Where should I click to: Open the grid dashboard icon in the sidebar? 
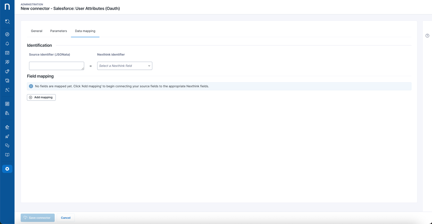[7, 104]
